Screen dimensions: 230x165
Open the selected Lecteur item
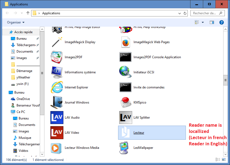point(138,132)
